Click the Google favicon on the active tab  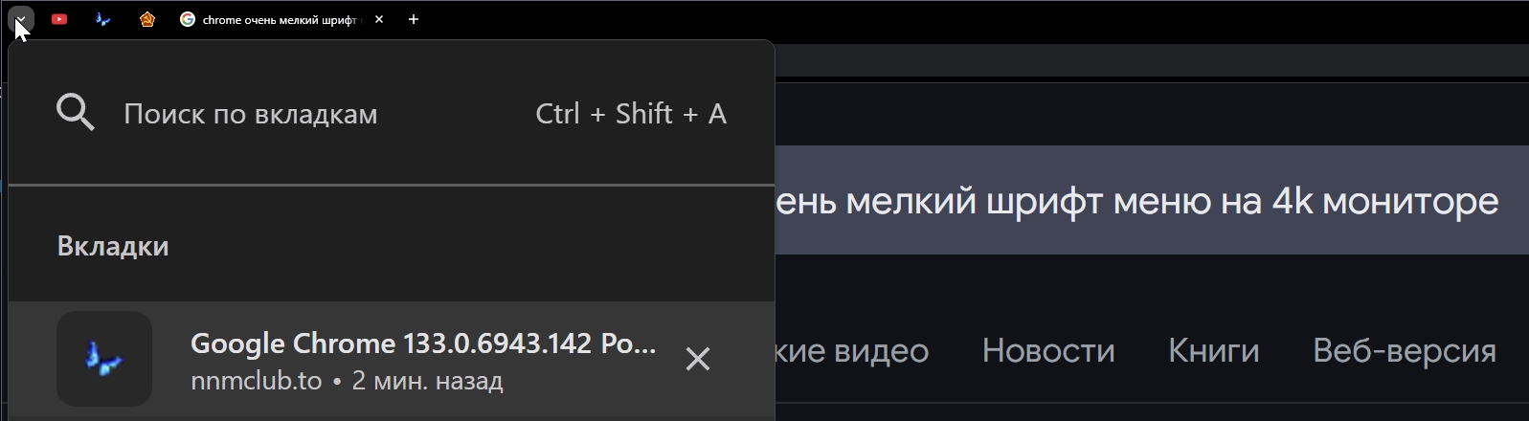188,19
